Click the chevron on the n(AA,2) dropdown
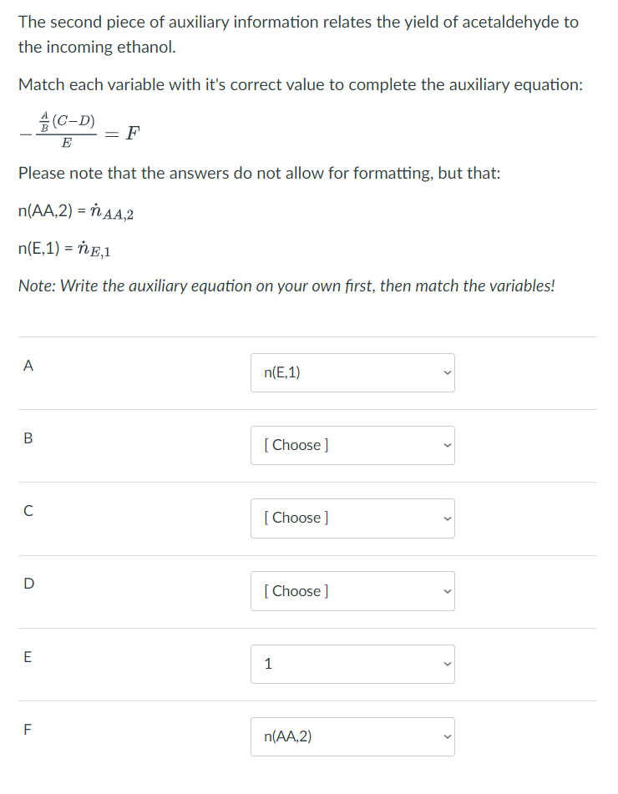 pos(446,736)
